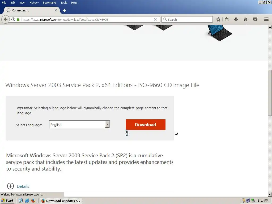The height and width of the screenshot is (204, 272).
Task: Bookmark this page with the star icon
Action: click(x=218, y=19)
